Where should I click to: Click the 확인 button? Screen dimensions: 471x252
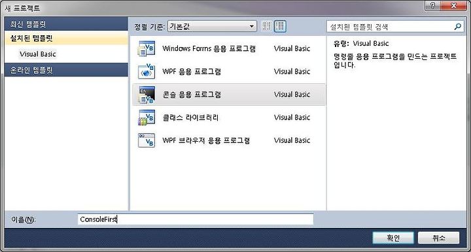tap(393, 238)
